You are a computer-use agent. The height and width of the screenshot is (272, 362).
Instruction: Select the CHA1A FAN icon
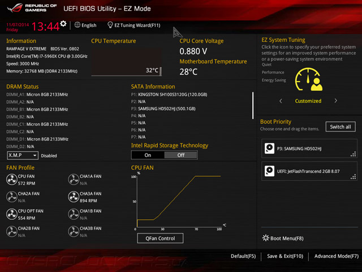point(74,180)
